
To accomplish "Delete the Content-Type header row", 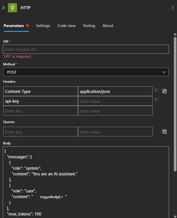I will coord(156,90).
